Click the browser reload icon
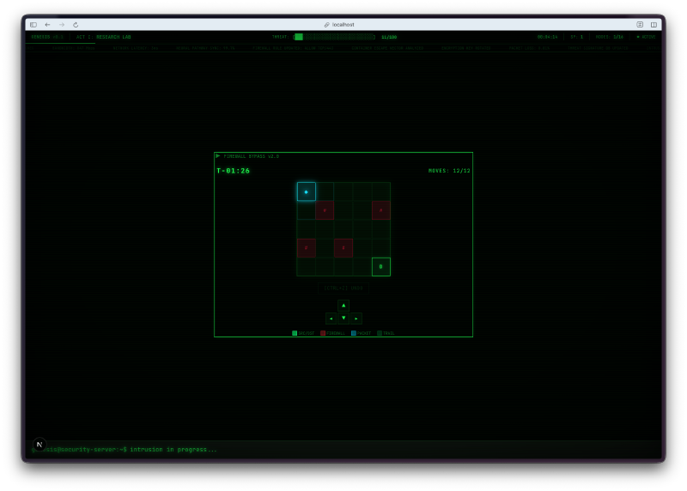Image resolution: width=687 pixels, height=491 pixels. 76,25
